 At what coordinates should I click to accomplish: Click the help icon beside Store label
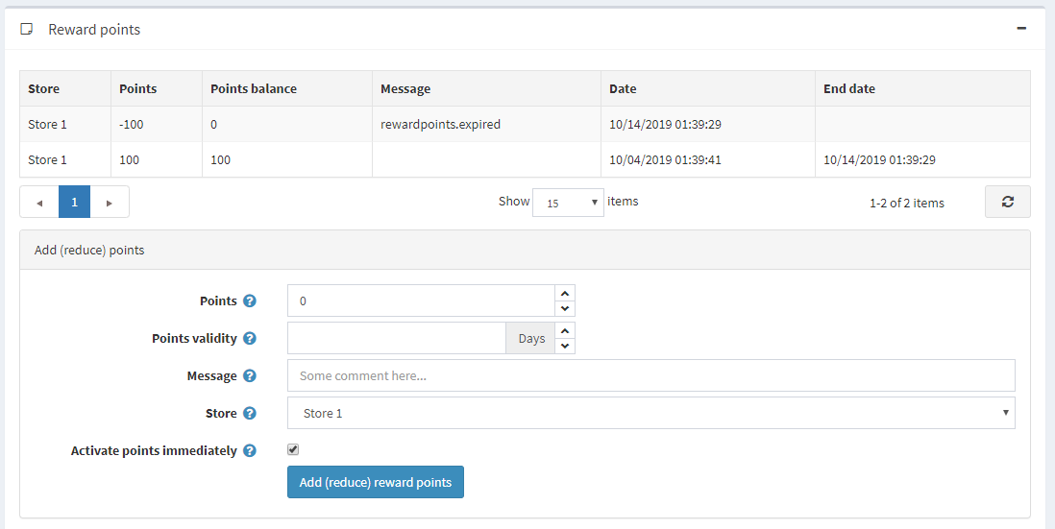(x=250, y=414)
